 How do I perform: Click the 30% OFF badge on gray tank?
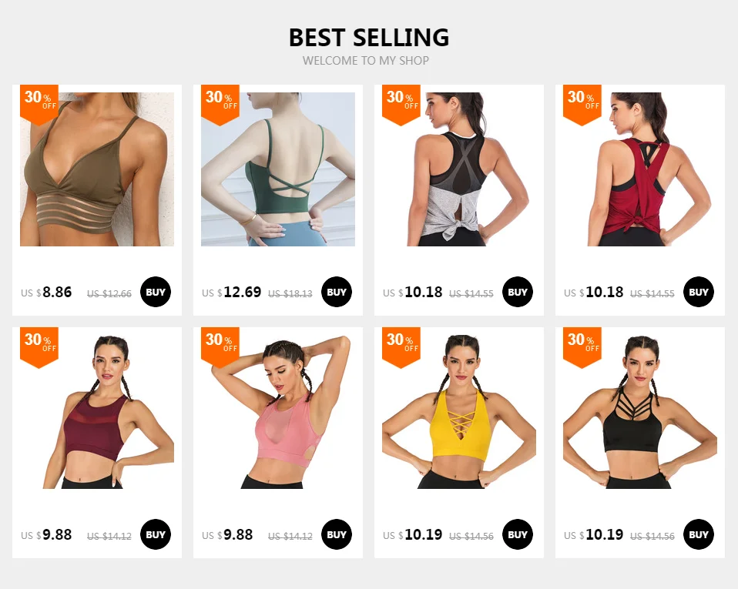pyautogui.click(x=401, y=105)
